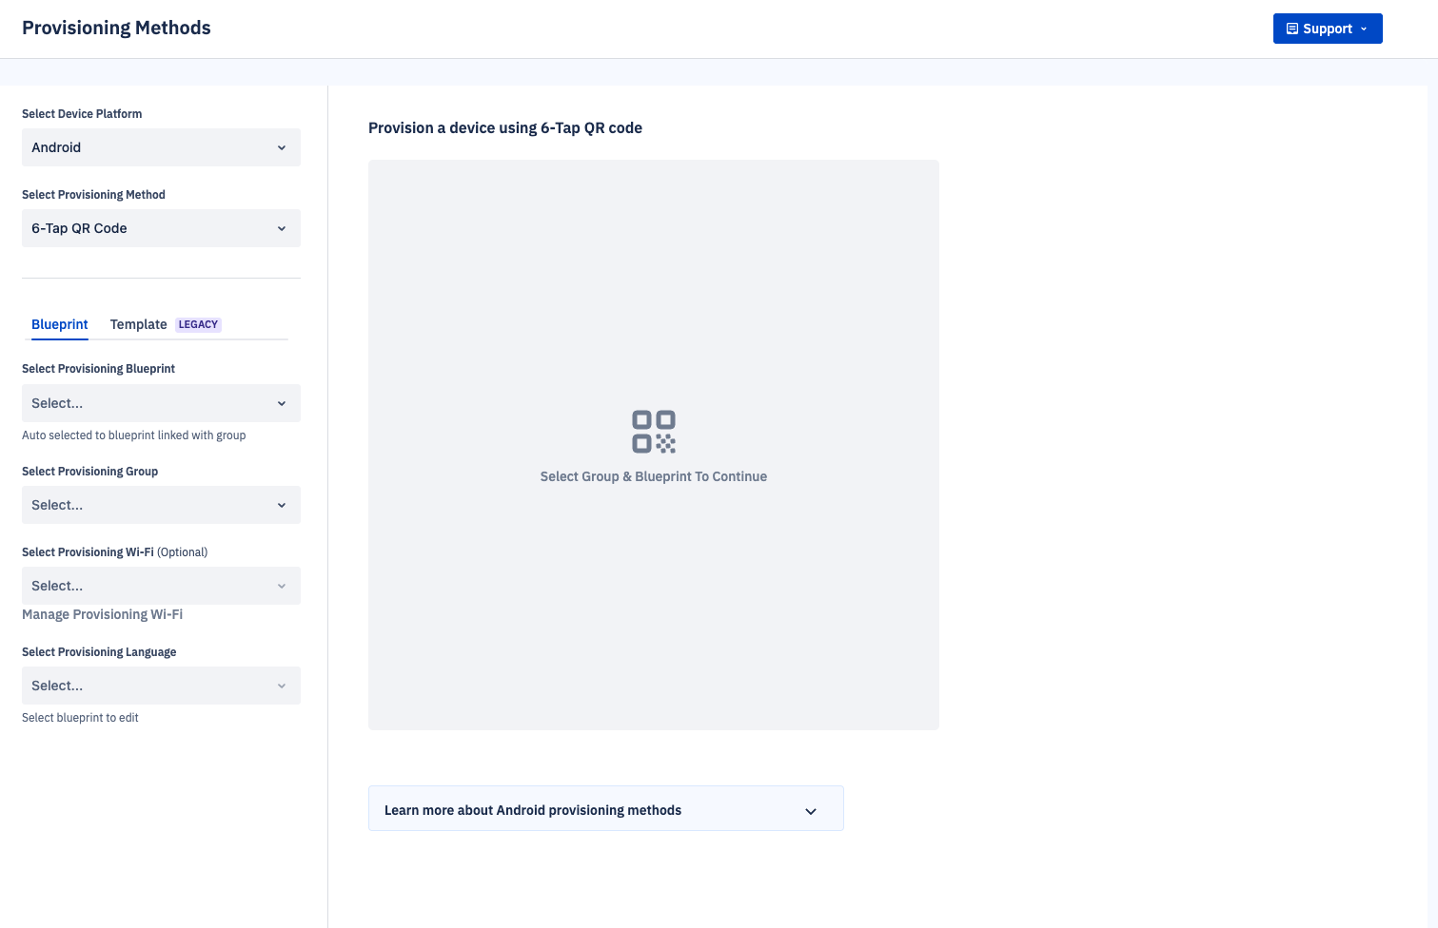Click the Provision a device using 6-Tap heading
This screenshot has width=1438, height=928.
click(504, 127)
